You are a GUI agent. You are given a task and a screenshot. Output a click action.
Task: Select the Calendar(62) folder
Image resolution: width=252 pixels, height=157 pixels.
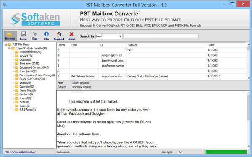tap(27, 87)
